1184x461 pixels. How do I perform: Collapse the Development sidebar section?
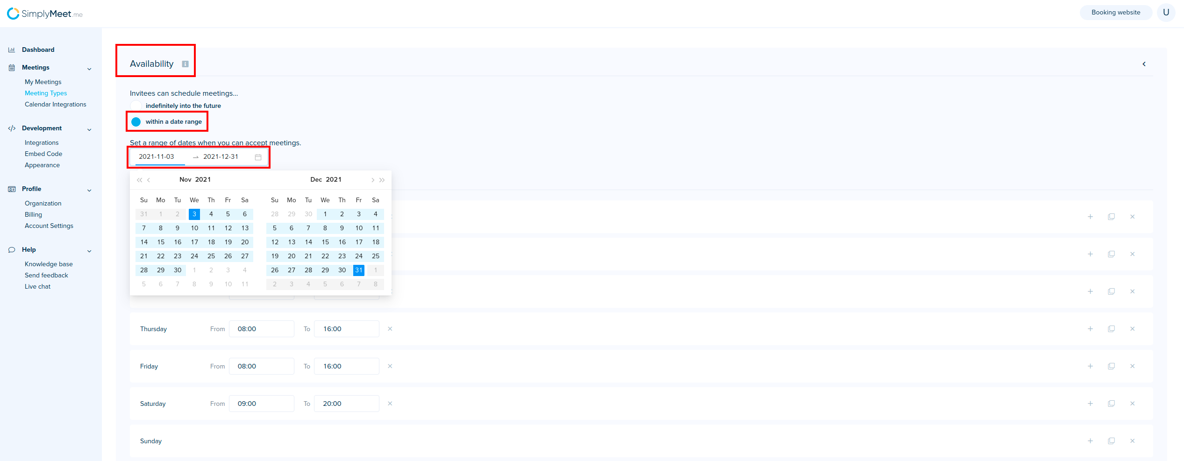tap(89, 129)
